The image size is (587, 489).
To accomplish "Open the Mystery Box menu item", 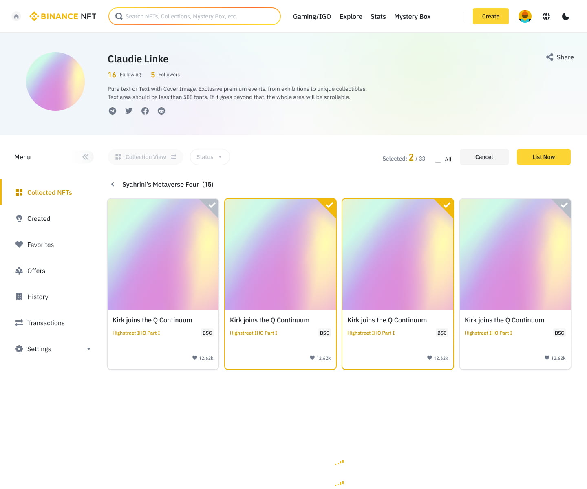I will [413, 16].
